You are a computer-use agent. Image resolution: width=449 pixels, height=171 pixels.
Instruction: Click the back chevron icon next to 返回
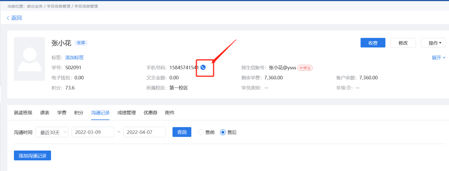[x=8, y=18]
